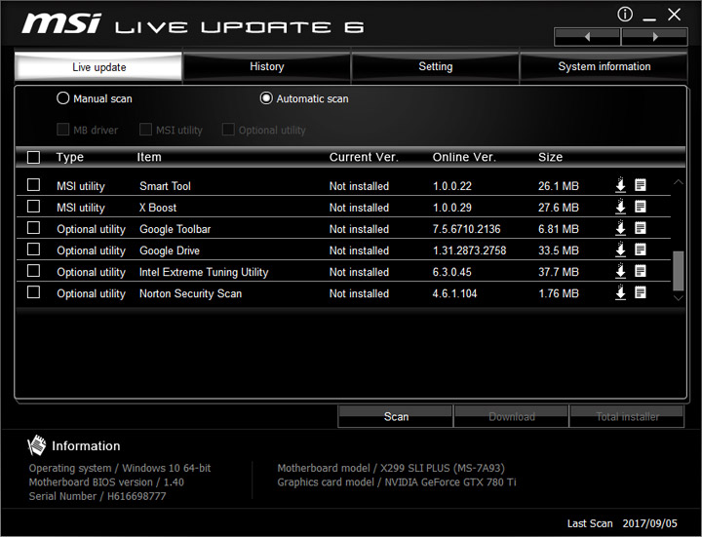Download Smart Tool via its arrow icon
The image size is (702, 537).
point(620,185)
